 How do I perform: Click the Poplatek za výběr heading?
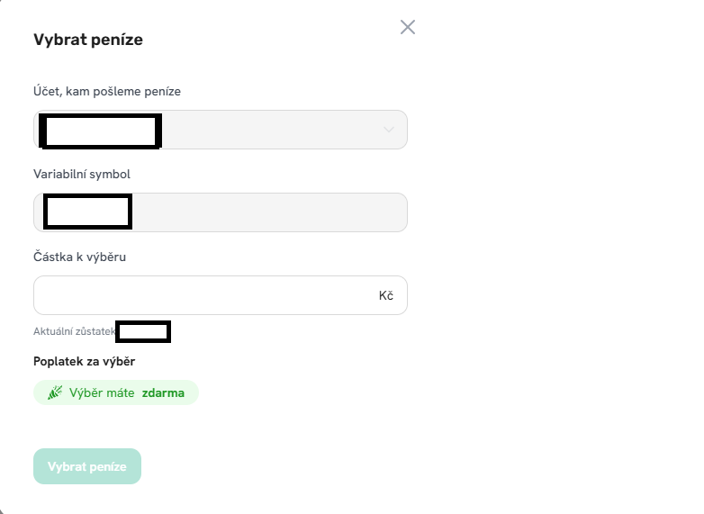84,362
